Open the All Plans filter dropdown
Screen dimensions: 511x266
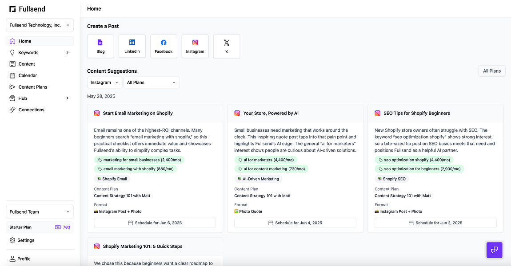(x=152, y=82)
